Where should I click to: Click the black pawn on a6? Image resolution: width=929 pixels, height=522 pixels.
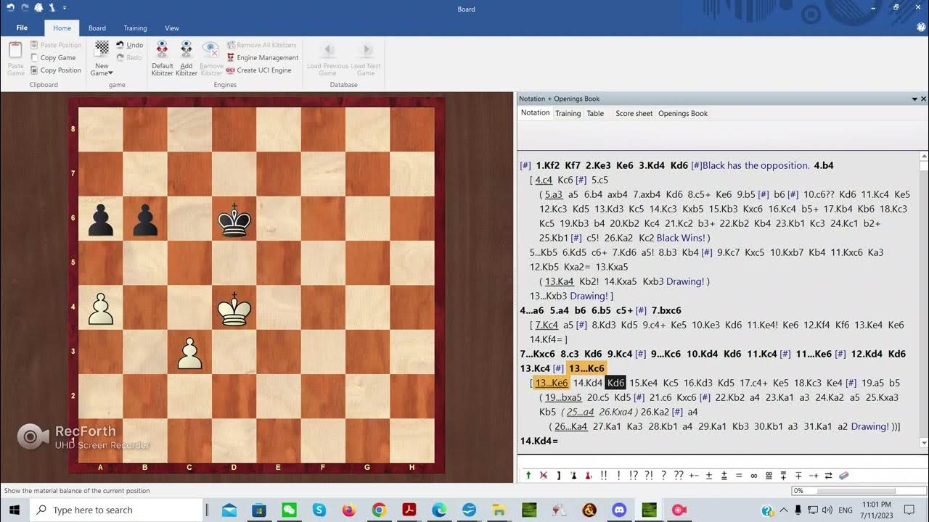(x=101, y=219)
